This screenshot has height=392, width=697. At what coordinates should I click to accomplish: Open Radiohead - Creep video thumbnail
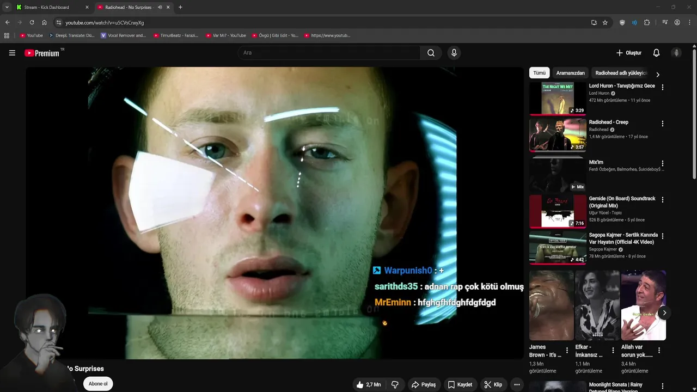pyautogui.click(x=558, y=135)
